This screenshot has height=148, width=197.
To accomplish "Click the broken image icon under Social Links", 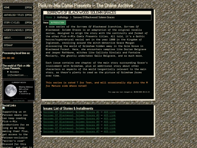I will (x=4, y=108).
